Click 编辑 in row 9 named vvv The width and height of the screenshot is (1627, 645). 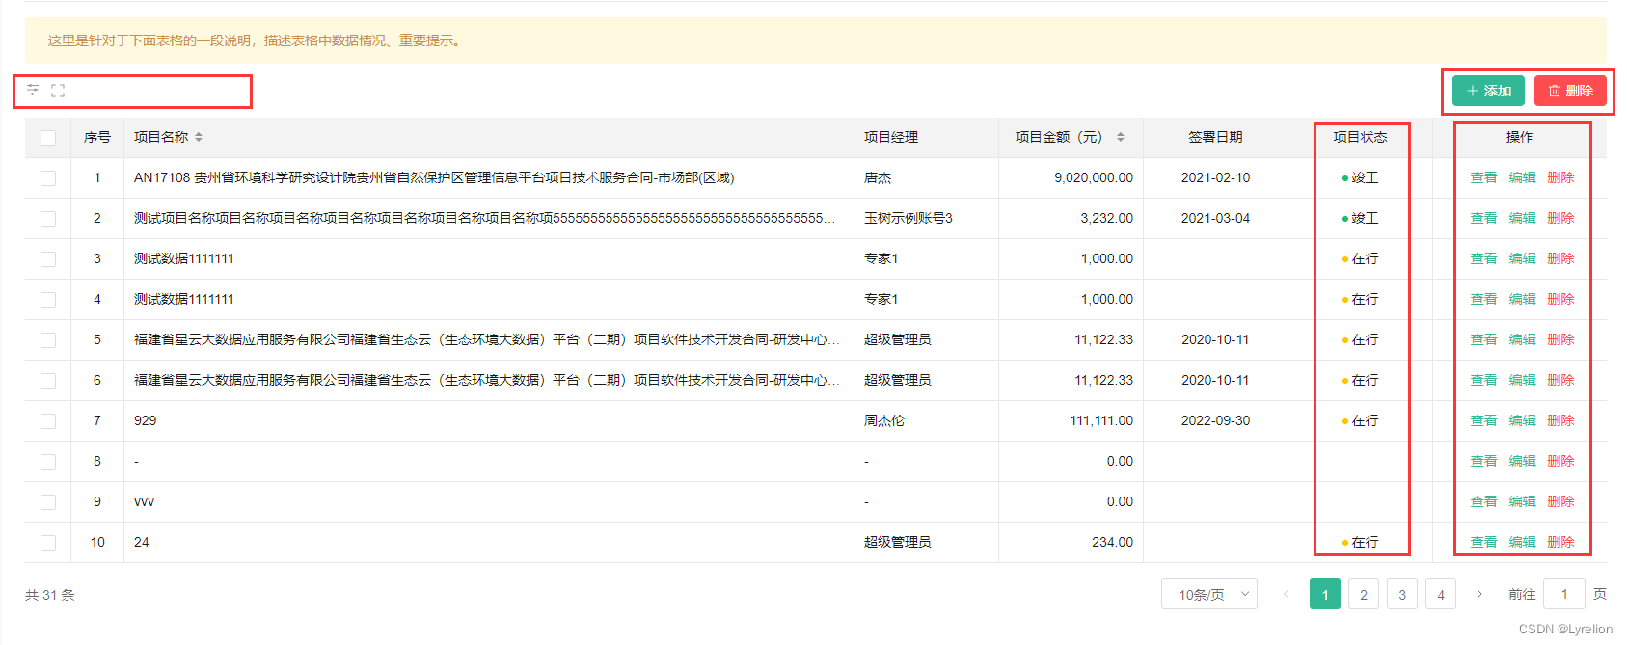[x=1522, y=501]
